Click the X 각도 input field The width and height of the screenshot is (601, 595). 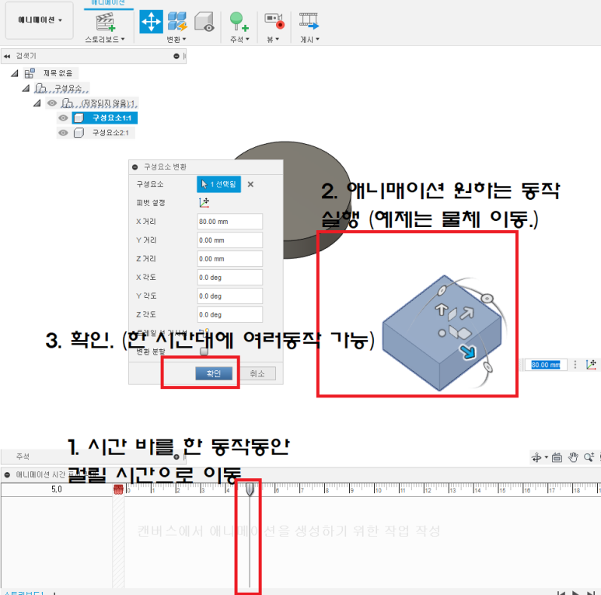[229, 278]
